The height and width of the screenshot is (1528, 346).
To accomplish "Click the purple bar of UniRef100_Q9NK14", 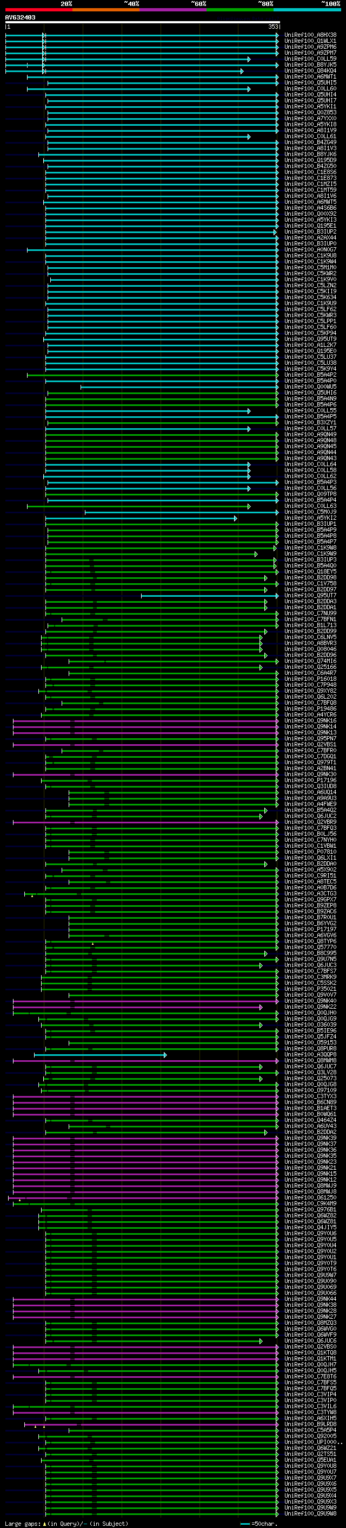I will [x=145, y=727].
